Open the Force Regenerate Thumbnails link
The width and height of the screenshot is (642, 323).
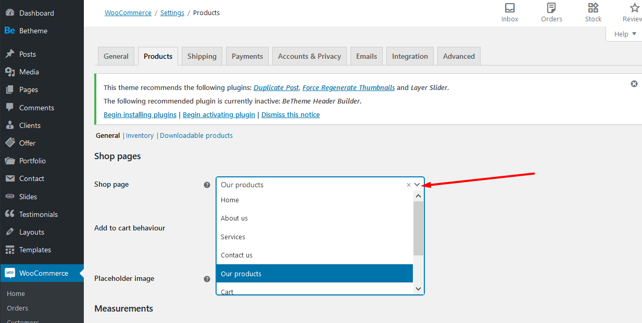pos(349,87)
